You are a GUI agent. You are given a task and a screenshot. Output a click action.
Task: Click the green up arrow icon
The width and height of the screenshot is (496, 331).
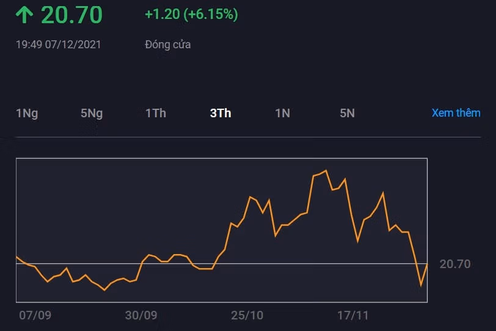point(24,15)
